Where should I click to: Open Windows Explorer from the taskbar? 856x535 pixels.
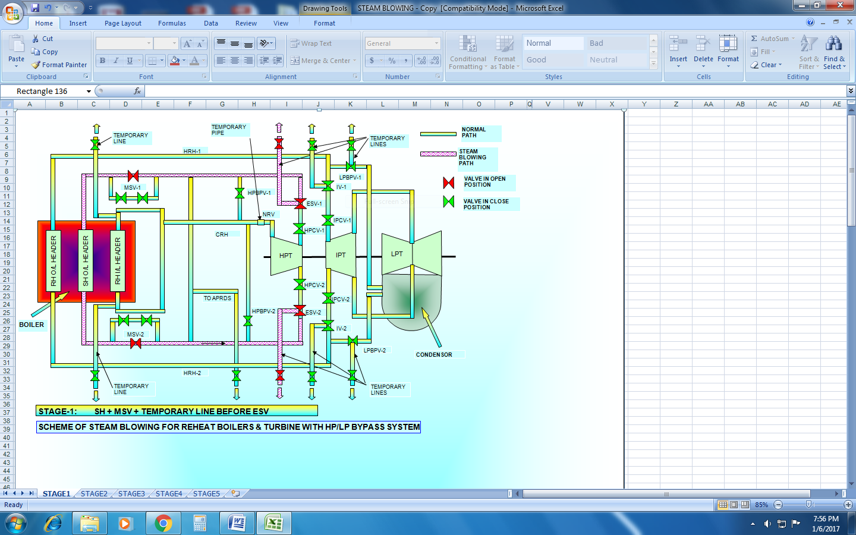tap(90, 523)
